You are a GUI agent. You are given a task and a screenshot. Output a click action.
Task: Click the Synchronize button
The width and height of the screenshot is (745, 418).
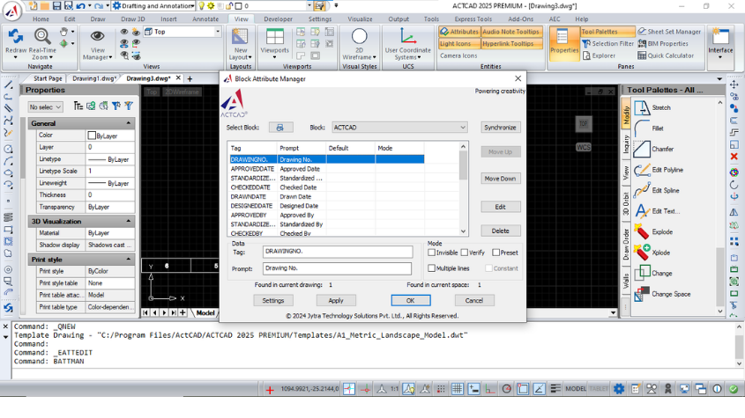[x=500, y=128]
